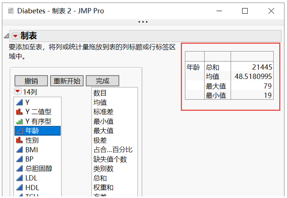287x198 pixels.
Task: Open the 制表 red triangle menu
Action: (x=15, y=36)
